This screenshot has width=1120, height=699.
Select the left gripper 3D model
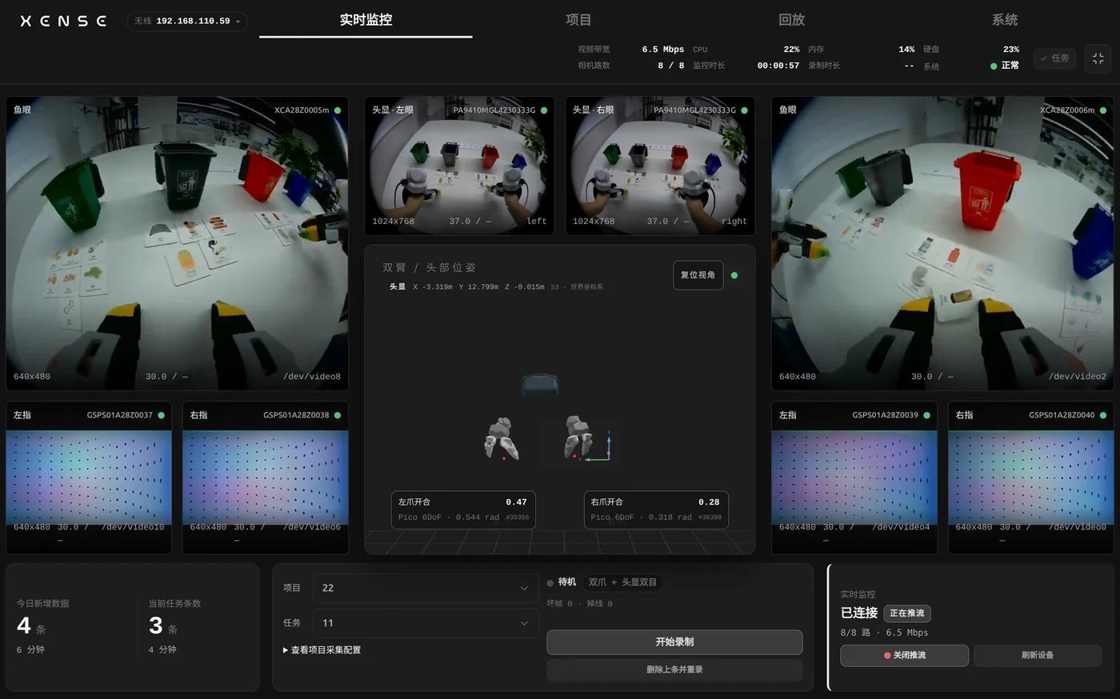click(502, 438)
